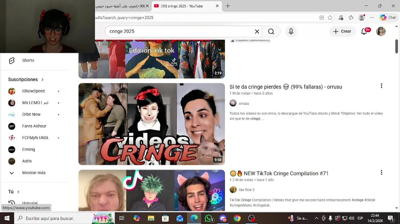Open Windows notification center
The image size is (400, 224).
[x=391, y=218]
